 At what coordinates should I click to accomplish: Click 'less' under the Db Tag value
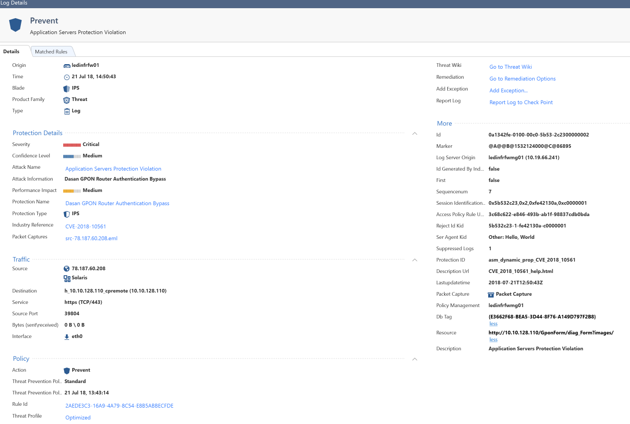[493, 324]
